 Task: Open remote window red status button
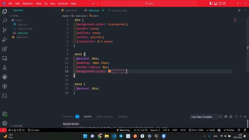(3, 130)
